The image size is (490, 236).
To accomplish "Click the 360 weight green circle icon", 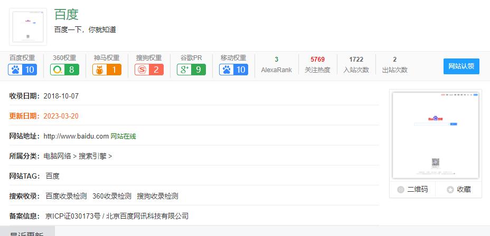I will coord(57,70).
